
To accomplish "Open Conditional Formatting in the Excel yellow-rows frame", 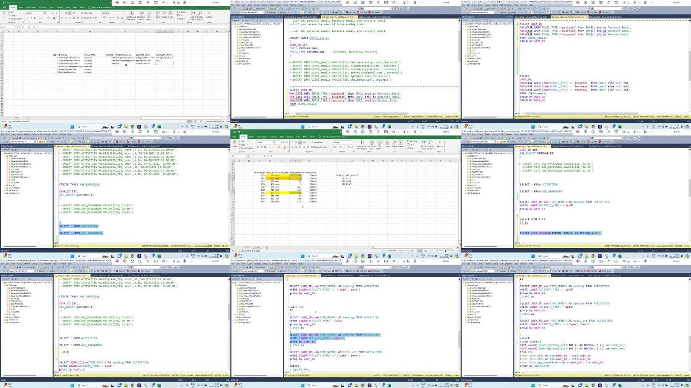I will tap(361, 145).
